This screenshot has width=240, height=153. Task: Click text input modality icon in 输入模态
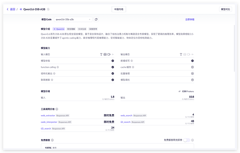click(x=101, y=54)
